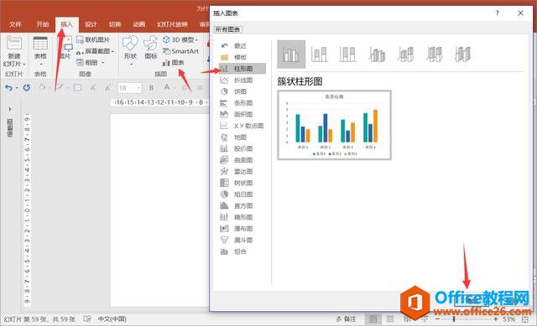Select 最近 recent chart category
The image size is (537, 326).
(x=240, y=46)
